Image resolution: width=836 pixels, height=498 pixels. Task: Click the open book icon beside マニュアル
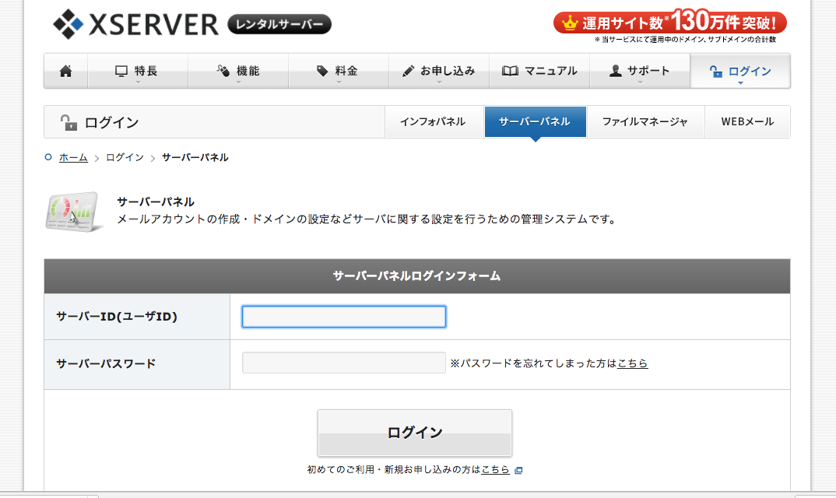click(x=510, y=71)
